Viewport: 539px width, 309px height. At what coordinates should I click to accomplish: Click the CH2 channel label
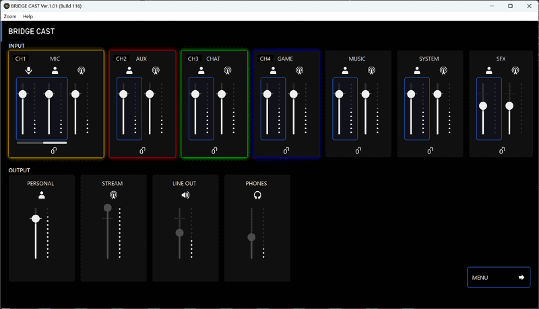(x=121, y=59)
